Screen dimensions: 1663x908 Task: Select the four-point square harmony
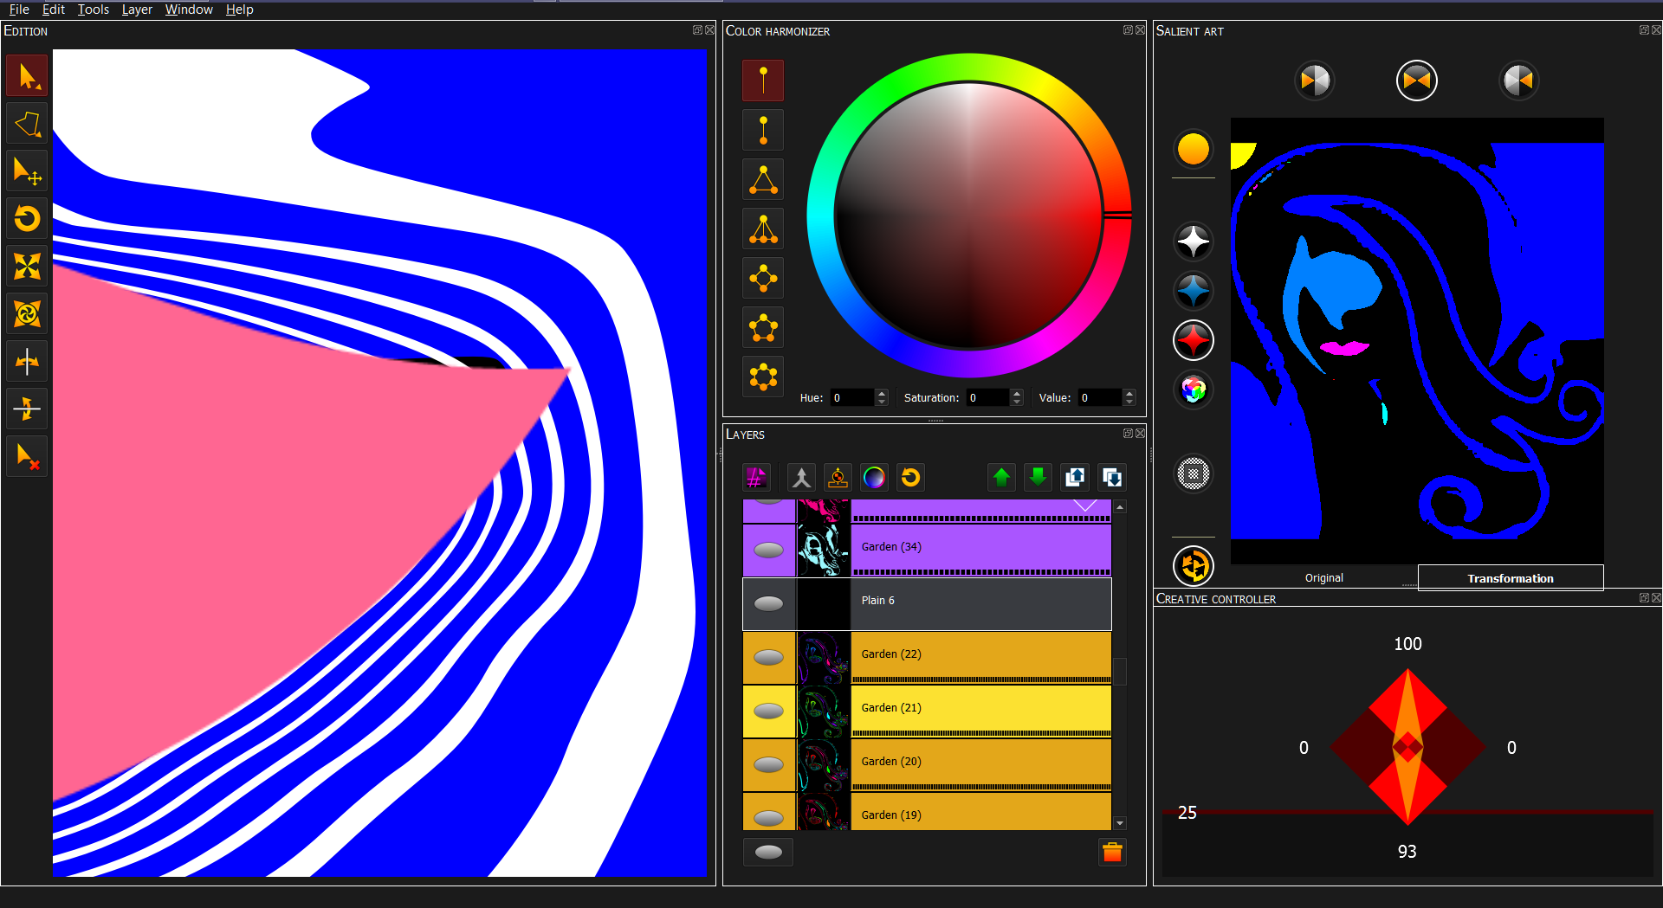[x=763, y=278]
